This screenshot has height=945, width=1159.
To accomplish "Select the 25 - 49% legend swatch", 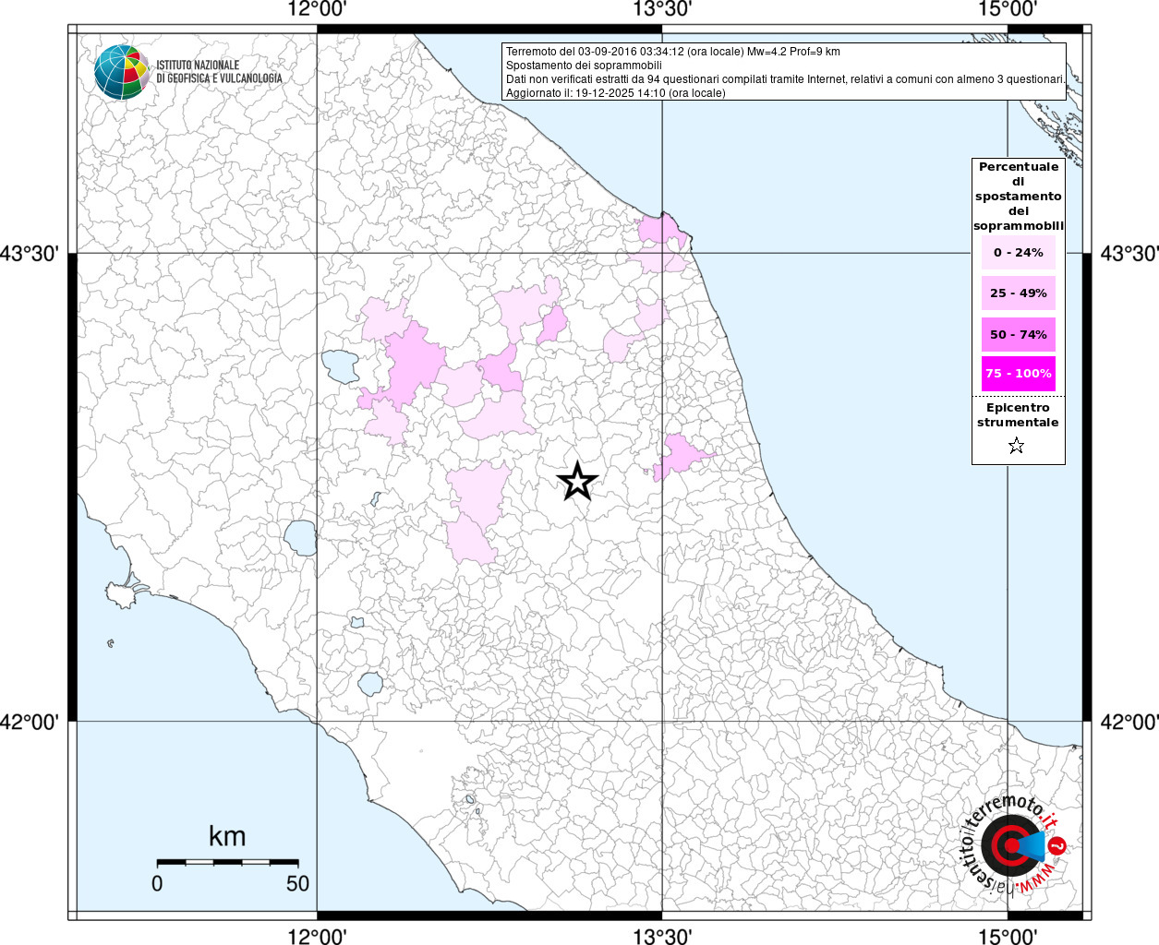I will pos(1019,293).
